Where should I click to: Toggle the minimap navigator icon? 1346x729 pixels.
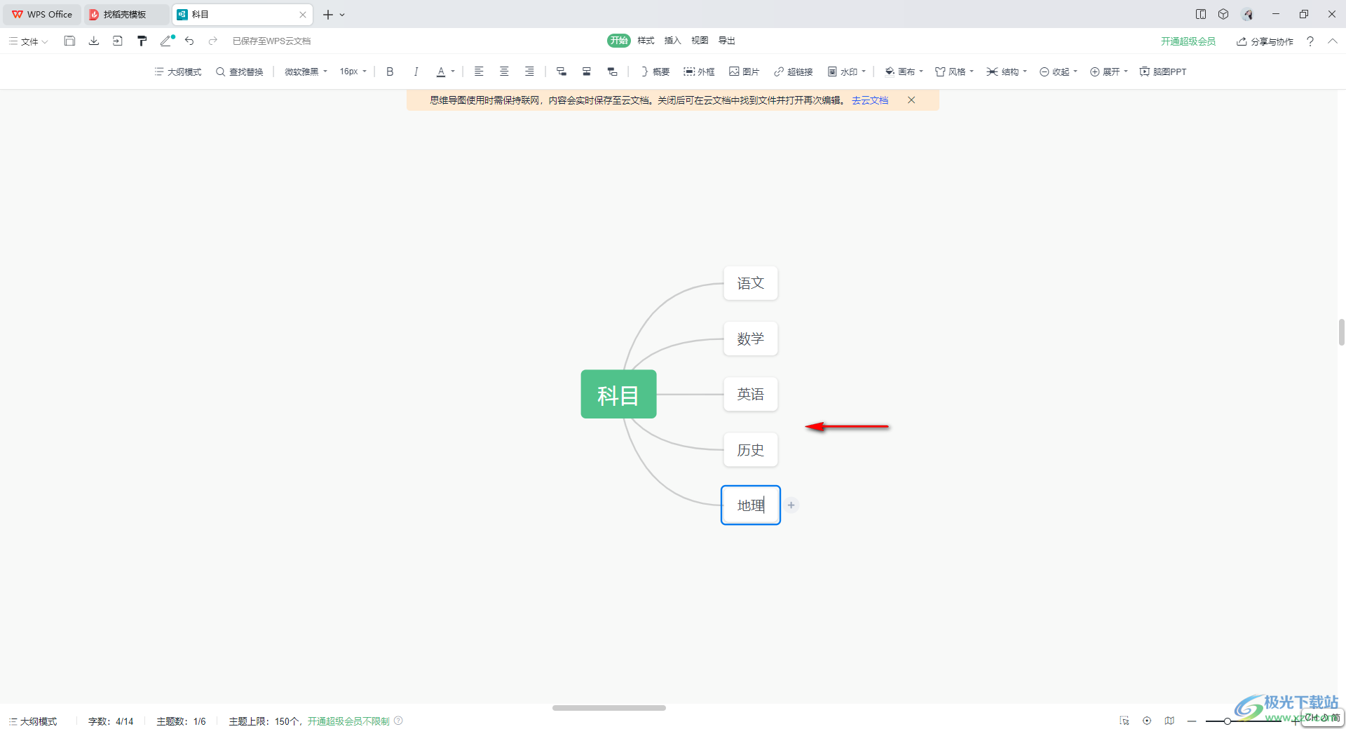click(x=1169, y=721)
